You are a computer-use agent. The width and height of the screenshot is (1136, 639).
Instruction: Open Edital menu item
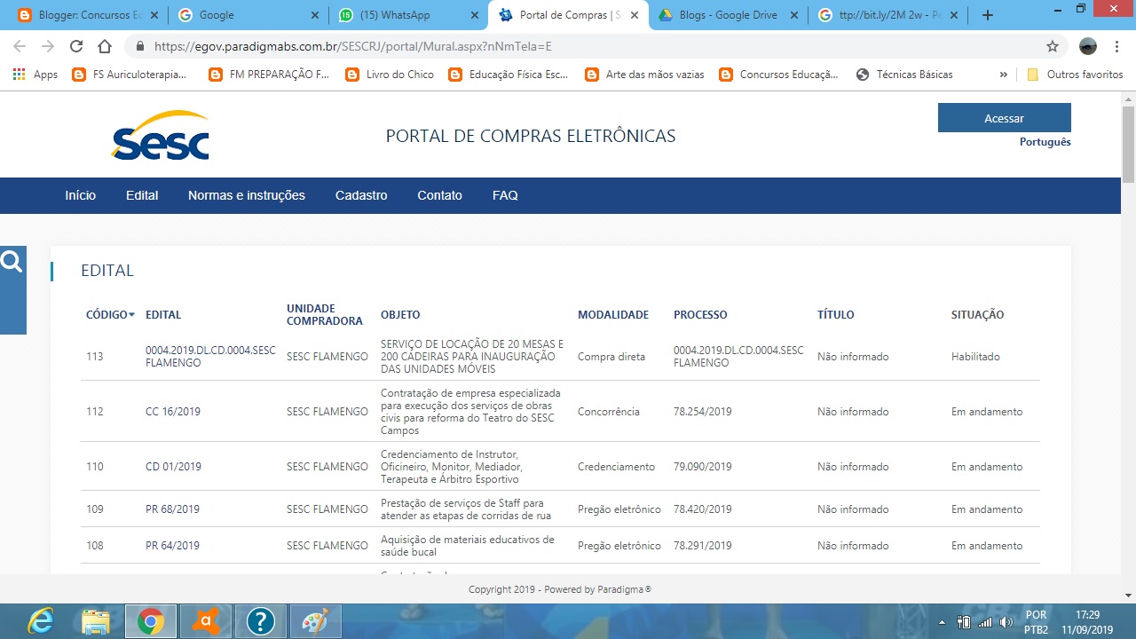(x=142, y=195)
